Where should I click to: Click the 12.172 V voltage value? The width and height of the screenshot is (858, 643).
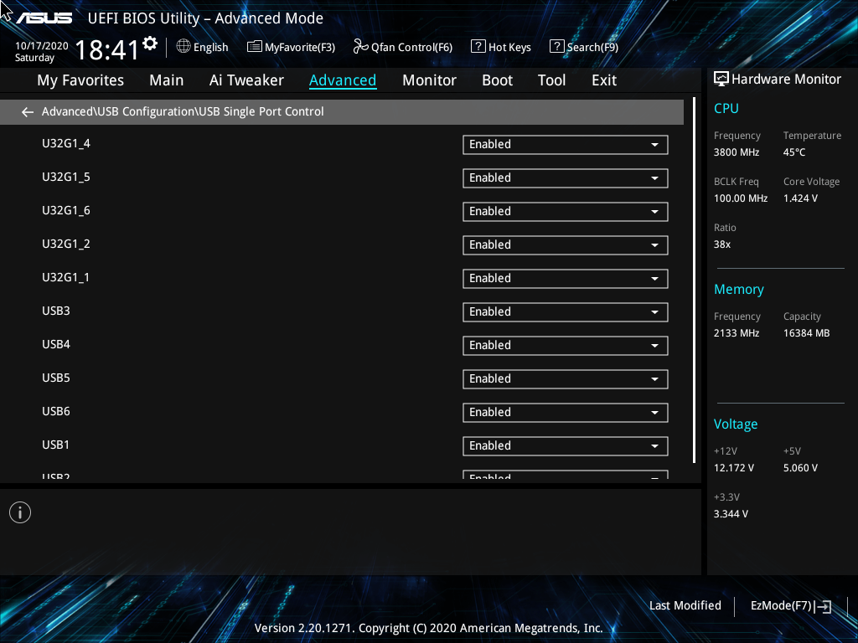[734, 468]
